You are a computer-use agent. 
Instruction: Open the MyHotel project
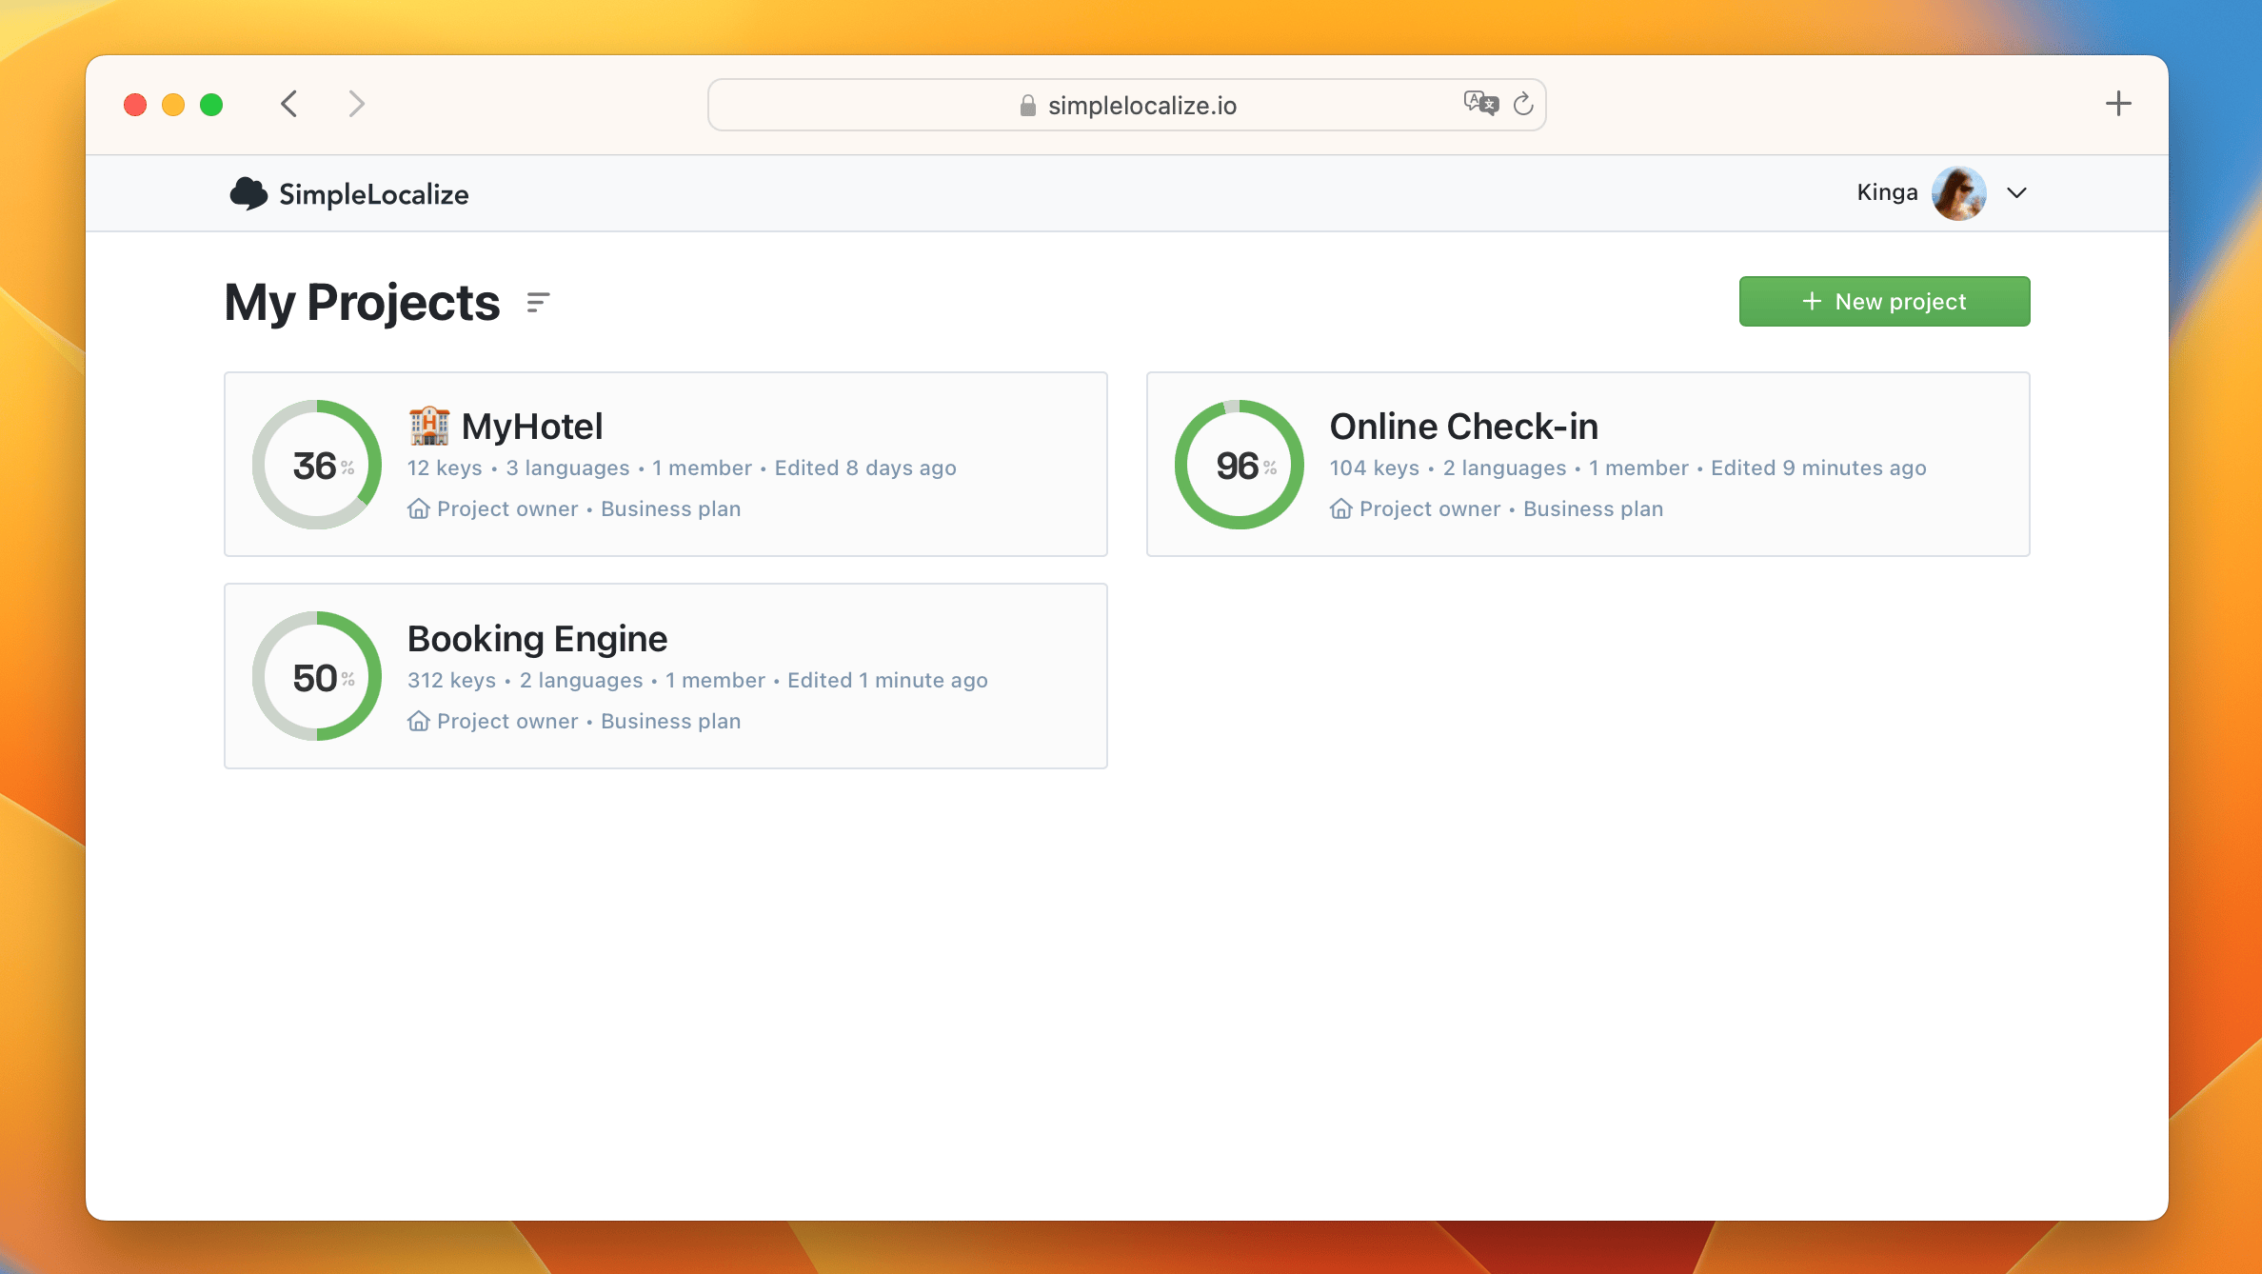(x=665, y=464)
